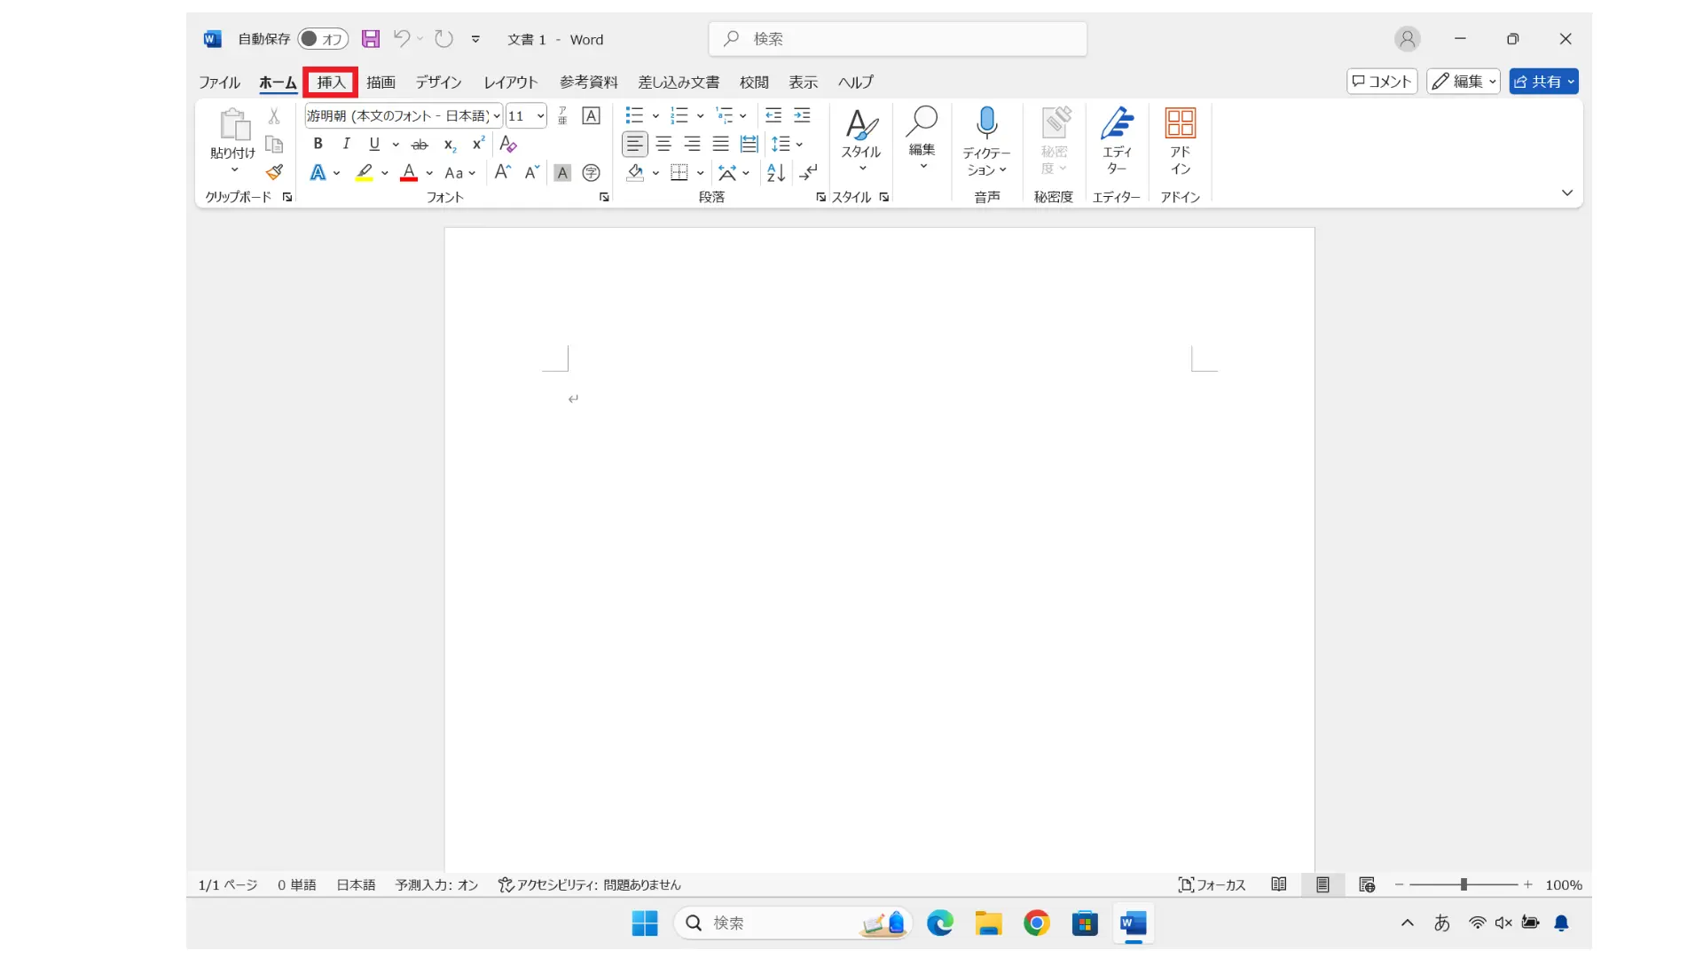Click the Copy icon in clipboard group
The width and height of the screenshot is (1703, 958).
click(x=274, y=144)
